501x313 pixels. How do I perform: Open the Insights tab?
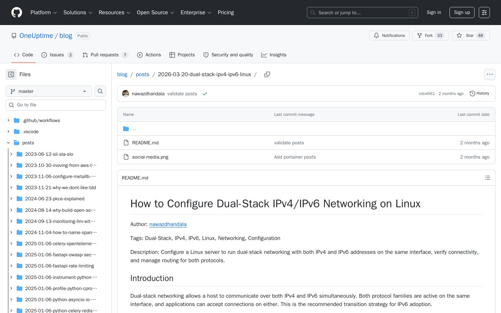pos(274,55)
